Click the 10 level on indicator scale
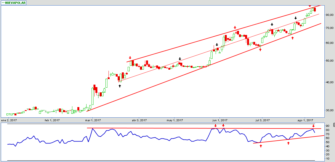The image size is (335, 162). point(327,159)
